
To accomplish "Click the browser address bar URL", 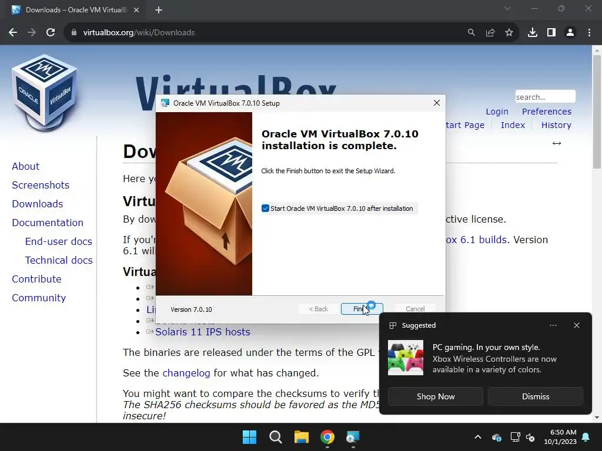I will [x=139, y=33].
